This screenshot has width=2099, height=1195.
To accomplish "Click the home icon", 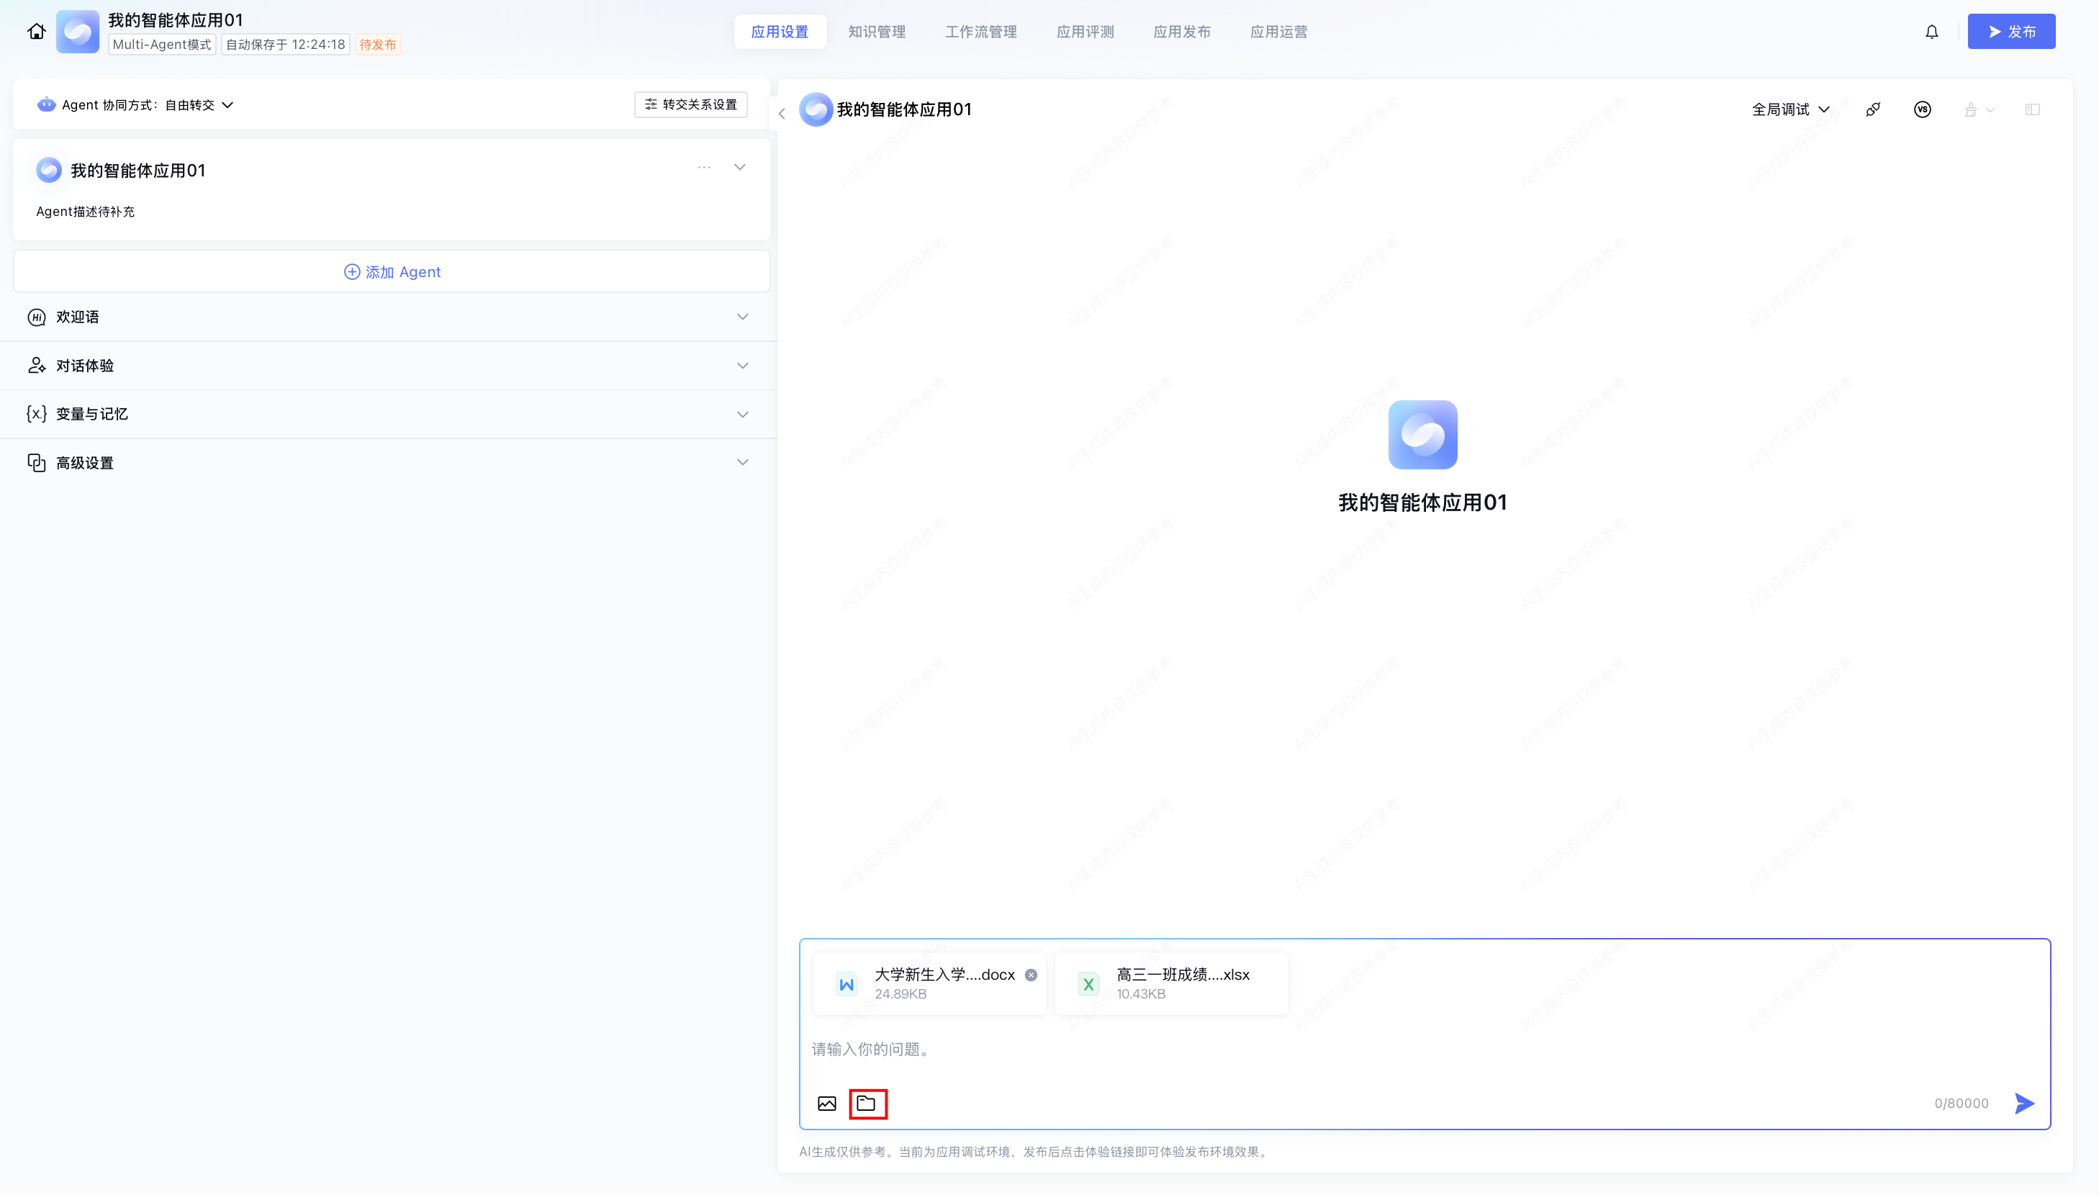I will coord(36,31).
